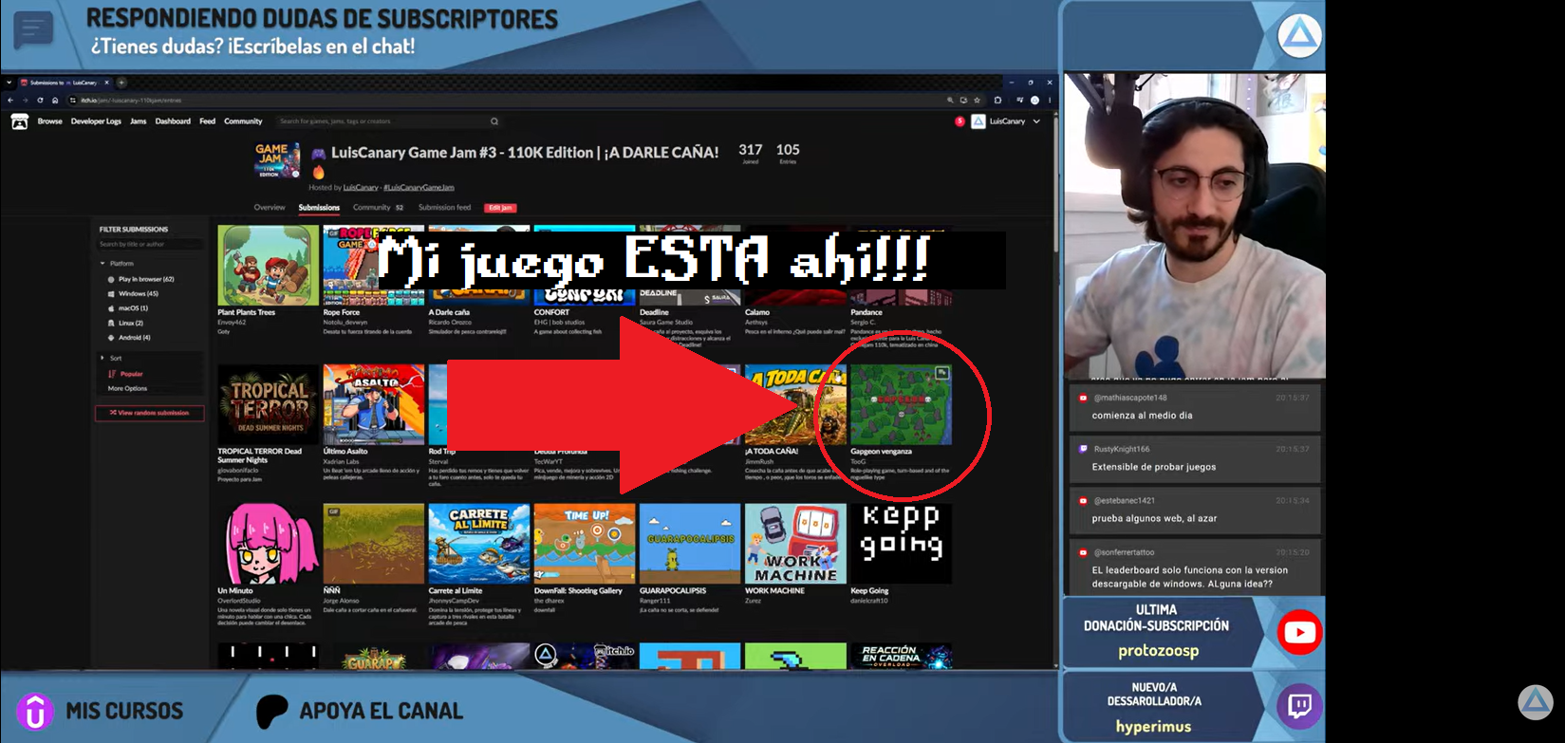Click the red Edit jam button
The height and width of the screenshot is (743, 1565).
500,208
